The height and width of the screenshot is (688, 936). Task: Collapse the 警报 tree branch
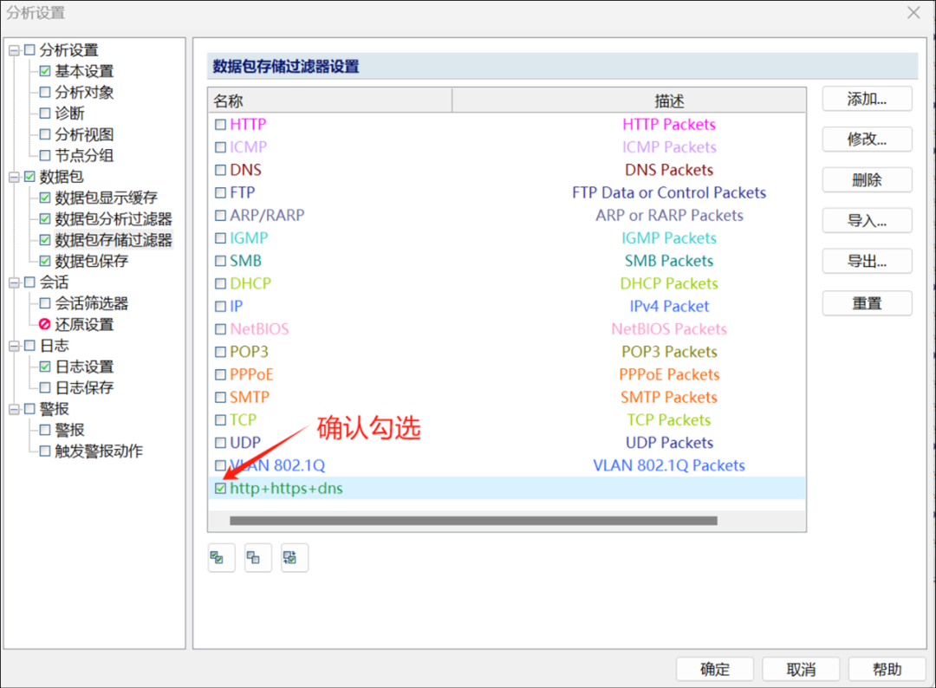click(x=16, y=408)
